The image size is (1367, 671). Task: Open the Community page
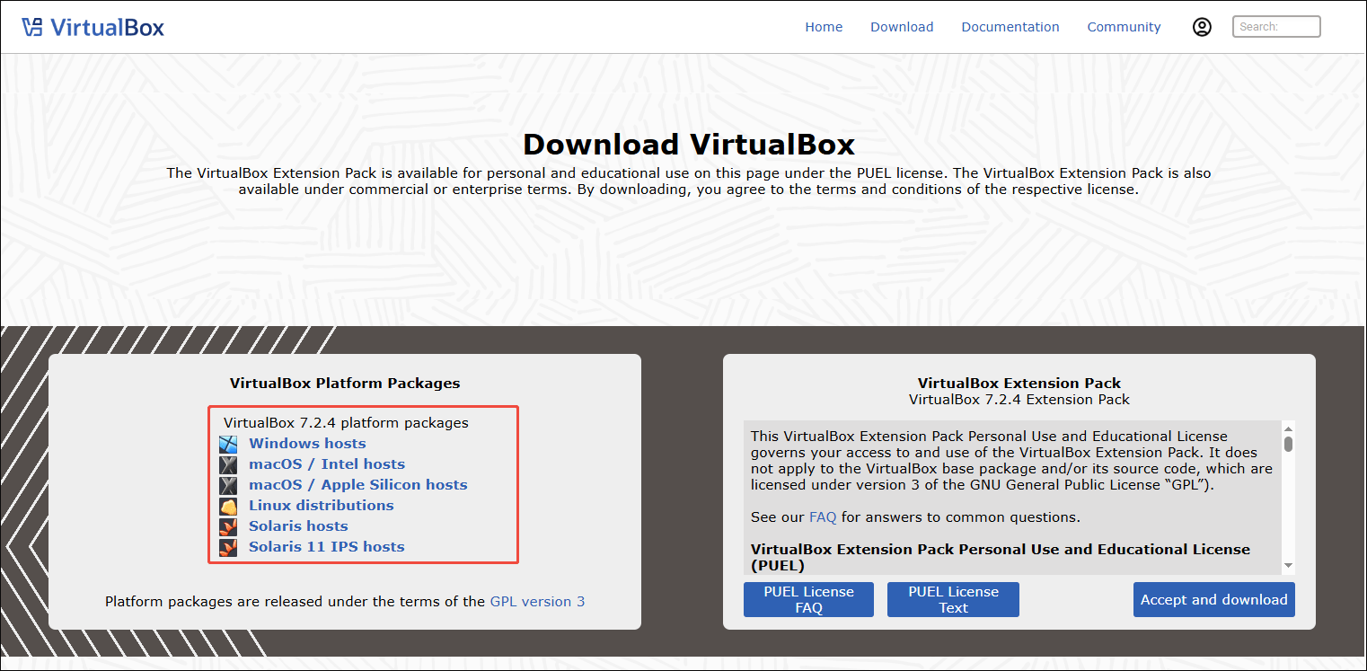pos(1124,26)
